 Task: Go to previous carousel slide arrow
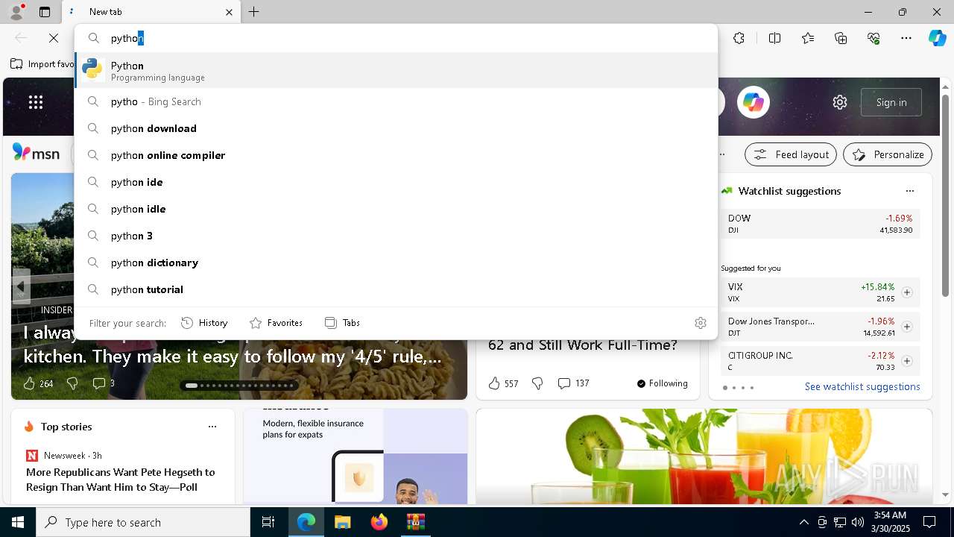[21, 286]
